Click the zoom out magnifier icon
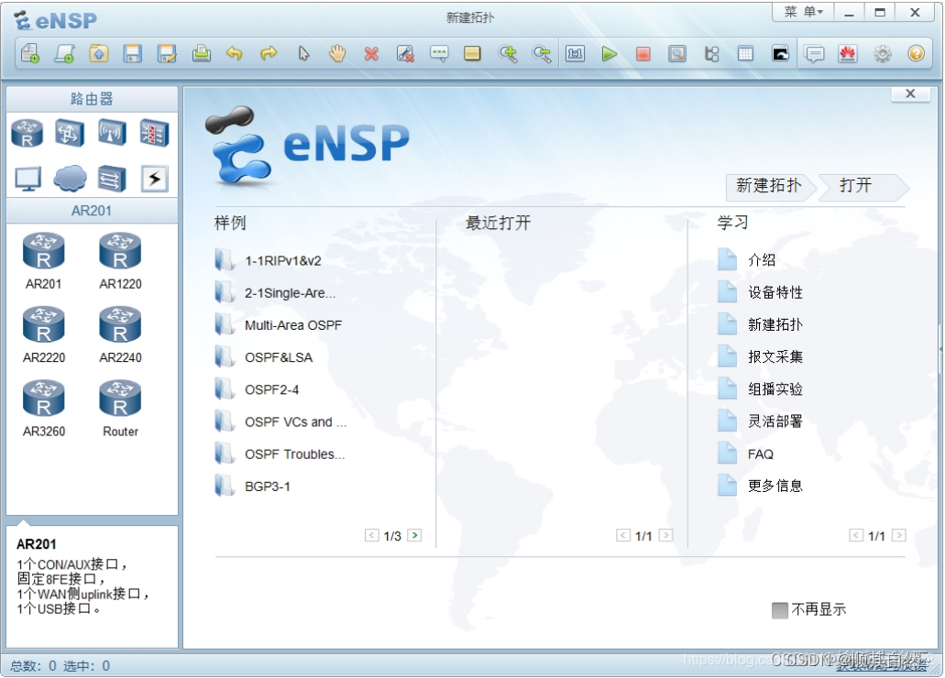The width and height of the screenshot is (945, 678). 541,54
